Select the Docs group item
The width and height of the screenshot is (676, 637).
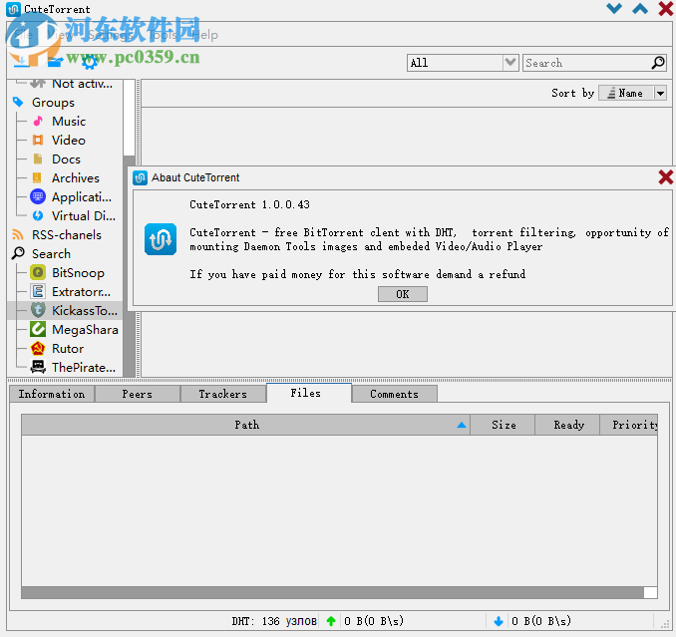coord(66,159)
